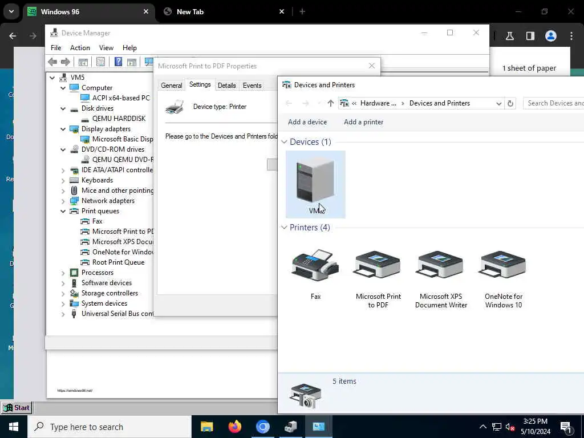Image resolution: width=584 pixels, height=438 pixels.
Task: Open the Action menu in Device Manager
Action: 80,48
